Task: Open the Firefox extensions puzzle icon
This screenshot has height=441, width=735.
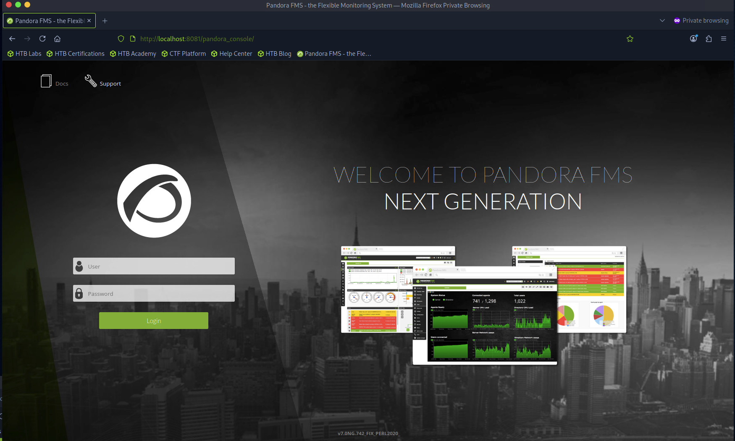Action: (709, 39)
